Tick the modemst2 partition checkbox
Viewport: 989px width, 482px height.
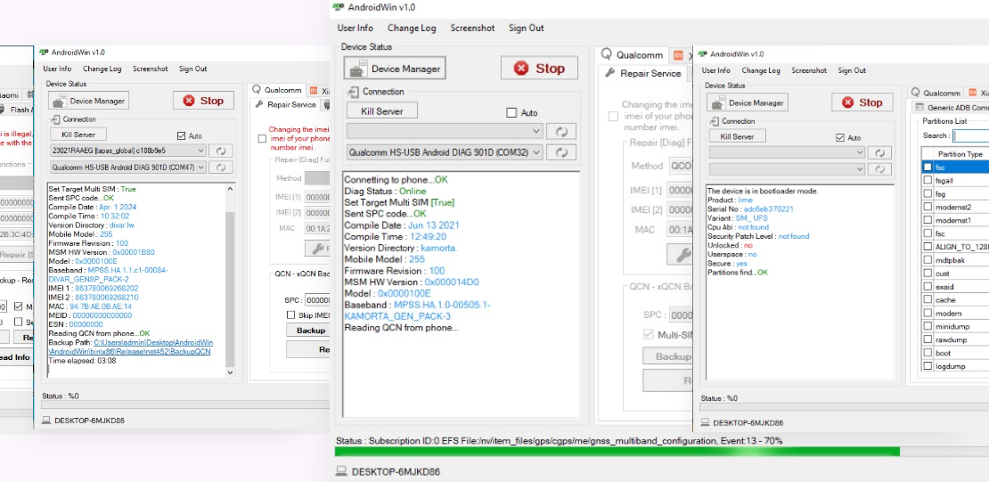[x=928, y=207]
